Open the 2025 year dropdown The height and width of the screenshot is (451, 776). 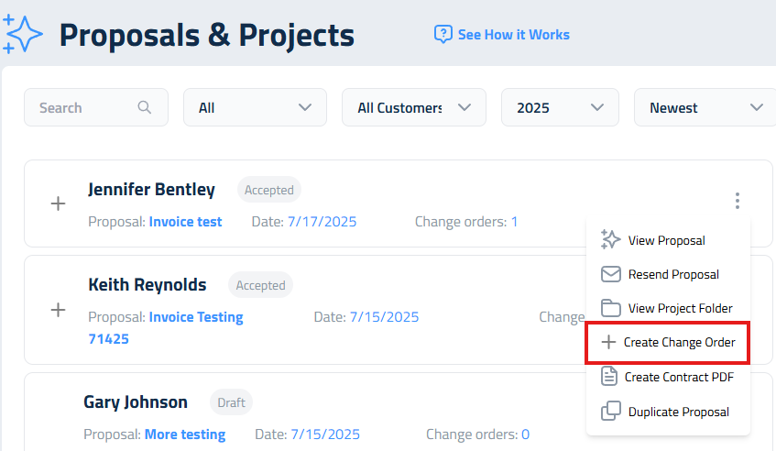(560, 107)
